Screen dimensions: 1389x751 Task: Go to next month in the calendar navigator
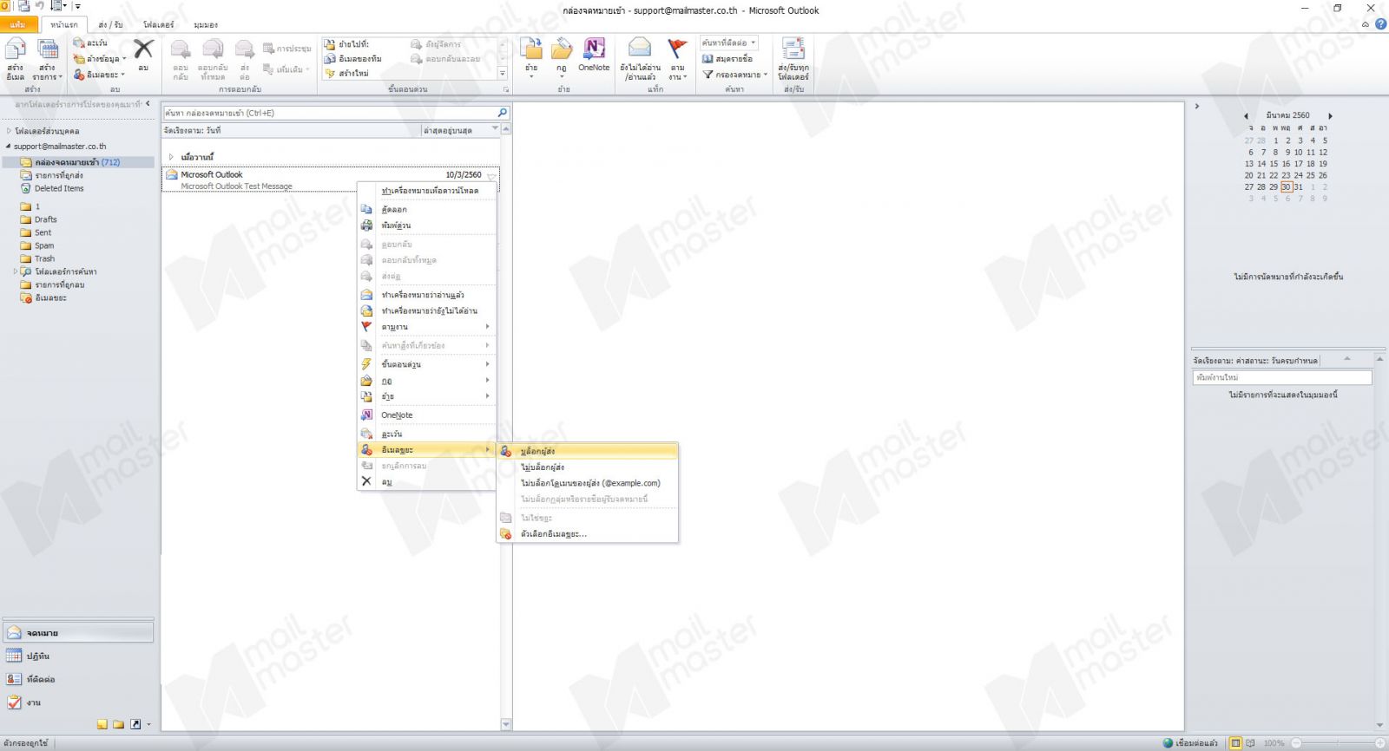point(1330,115)
